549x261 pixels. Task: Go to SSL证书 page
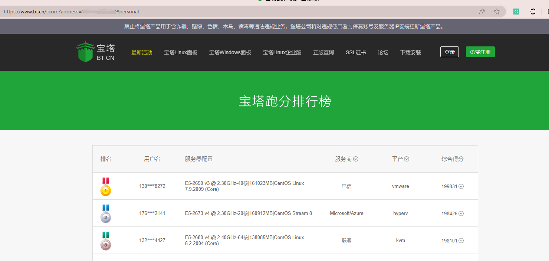pos(356,52)
